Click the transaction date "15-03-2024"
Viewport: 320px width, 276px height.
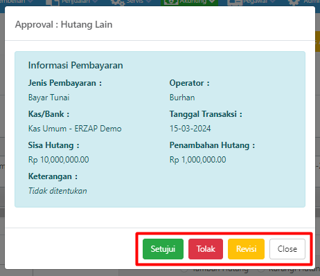tap(190, 129)
